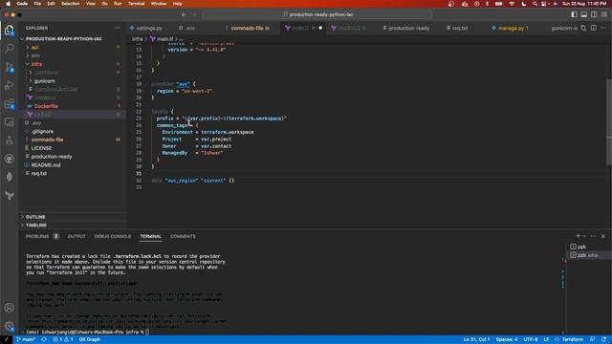Add a new terminal with plus icon
This screenshot has width=612, height=344.
point(578,236)
